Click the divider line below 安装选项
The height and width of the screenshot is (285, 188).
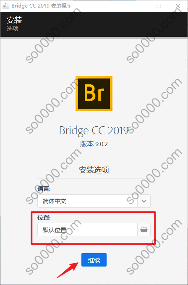click(x=94, y=178)
